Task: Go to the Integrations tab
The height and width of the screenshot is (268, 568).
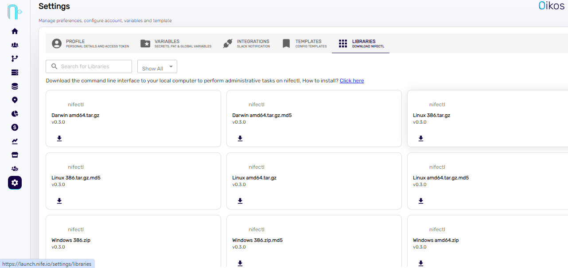Action: click(247, 43)
